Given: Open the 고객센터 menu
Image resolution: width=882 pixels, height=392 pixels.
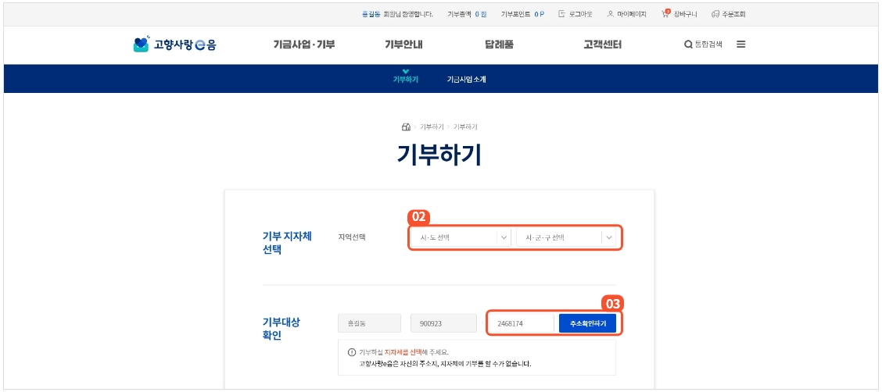Looking at the screenshot, I should point(602,45).
